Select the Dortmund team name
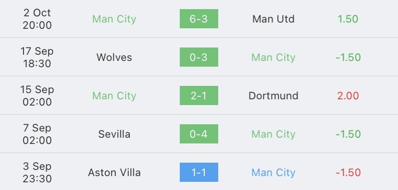Image resolution: width=398 pixels, height=190 pixels. [274, 96]
